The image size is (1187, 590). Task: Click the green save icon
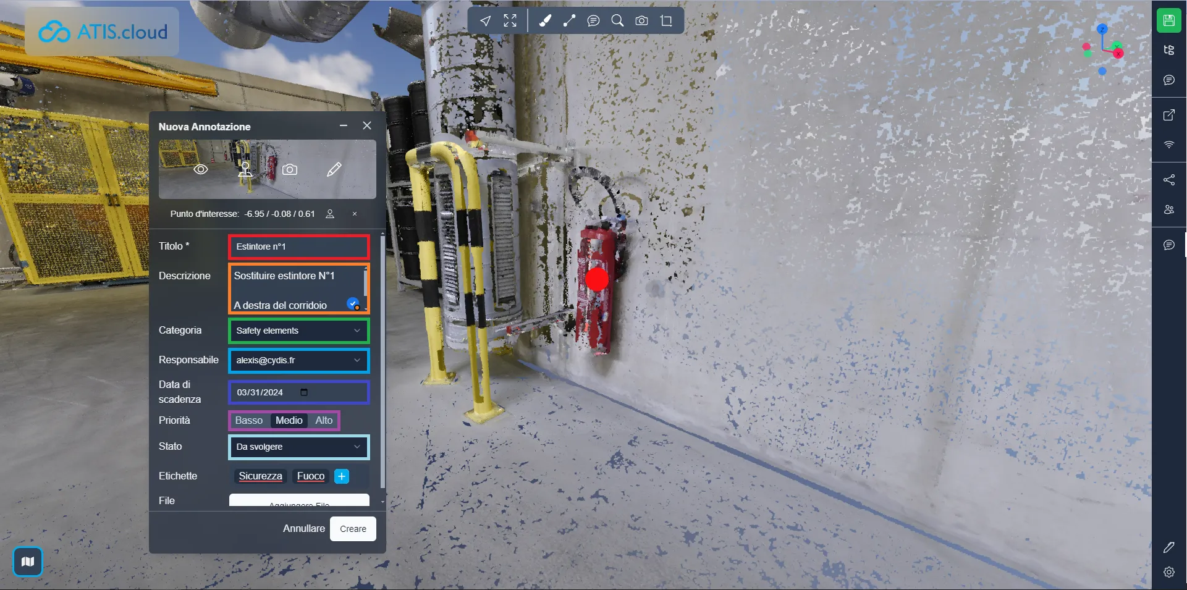(1168, 20)
